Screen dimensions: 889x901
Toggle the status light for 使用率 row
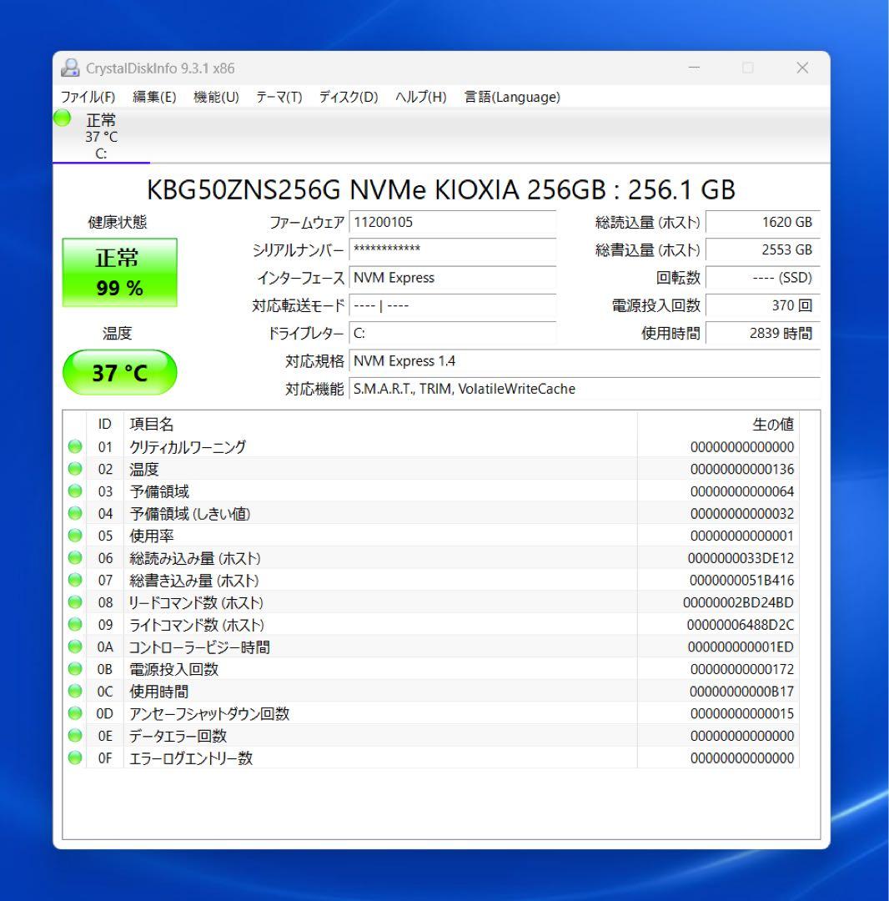tap(75, 536)
